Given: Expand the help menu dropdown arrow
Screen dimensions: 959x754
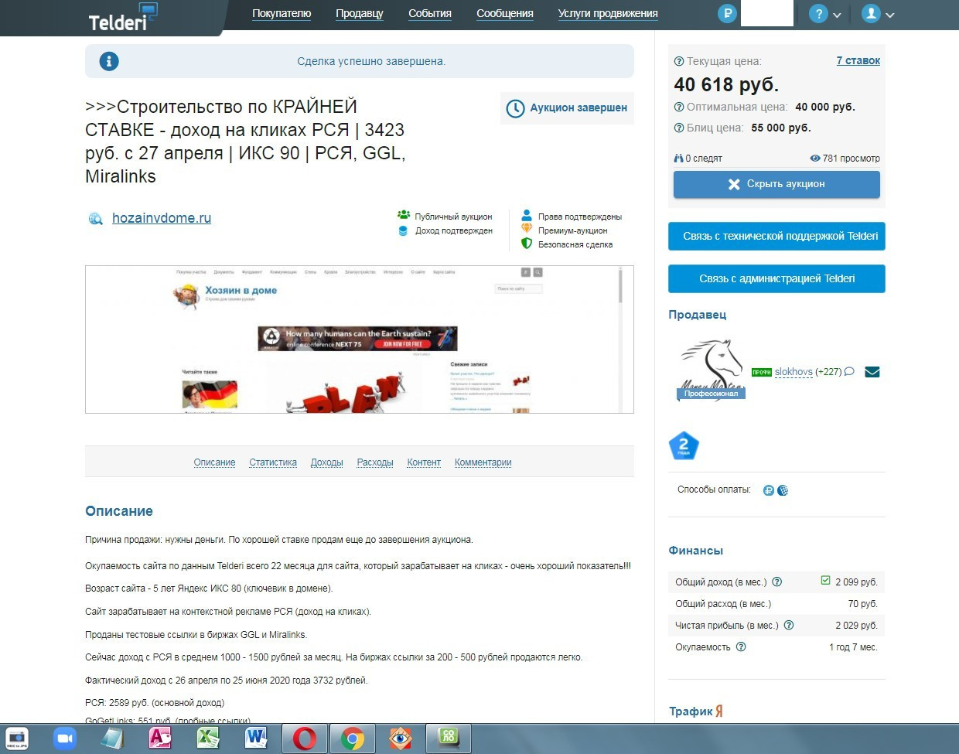Looking at the screenshot, I should pyautogui.click(x=837, y=15).
